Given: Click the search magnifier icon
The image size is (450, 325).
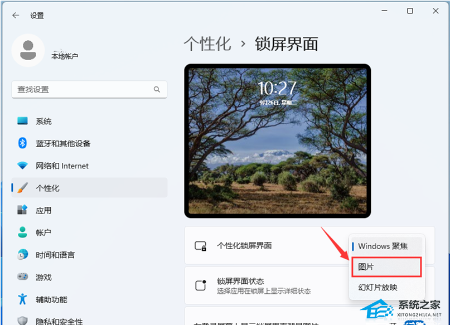Looking at the screenshot, I should pos(157,90).
